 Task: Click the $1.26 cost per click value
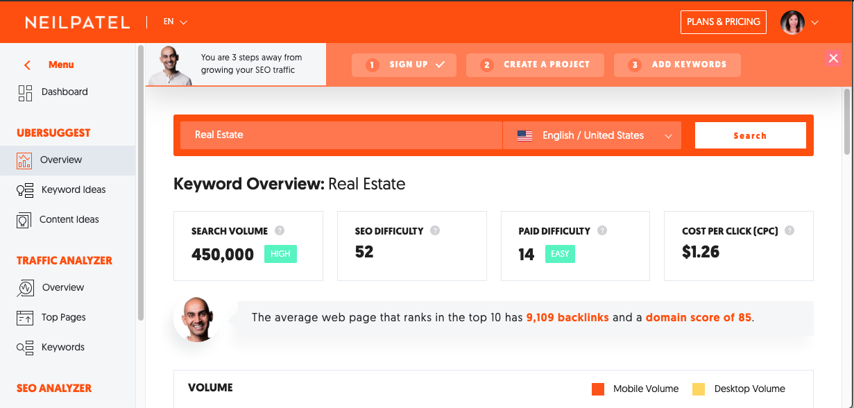tap(701, 253)
